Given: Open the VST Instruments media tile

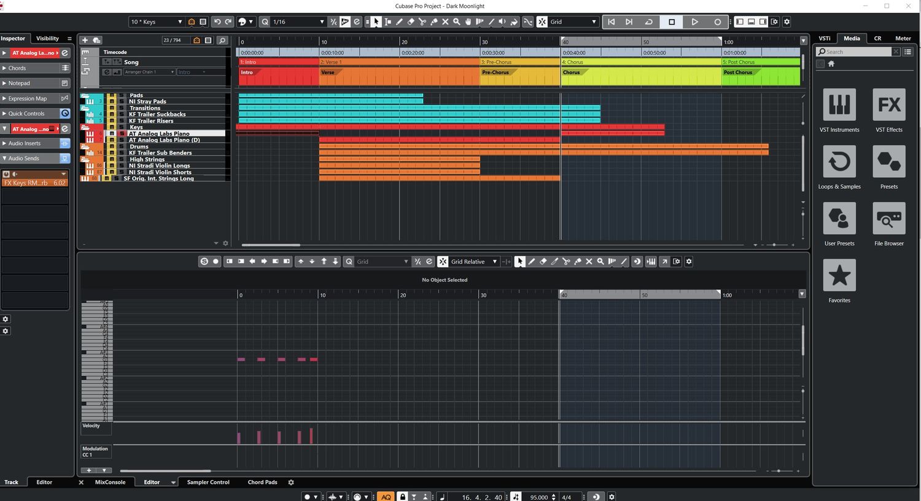Looking at the screenshot, I should pyautogui.click(x=839, y=104).
